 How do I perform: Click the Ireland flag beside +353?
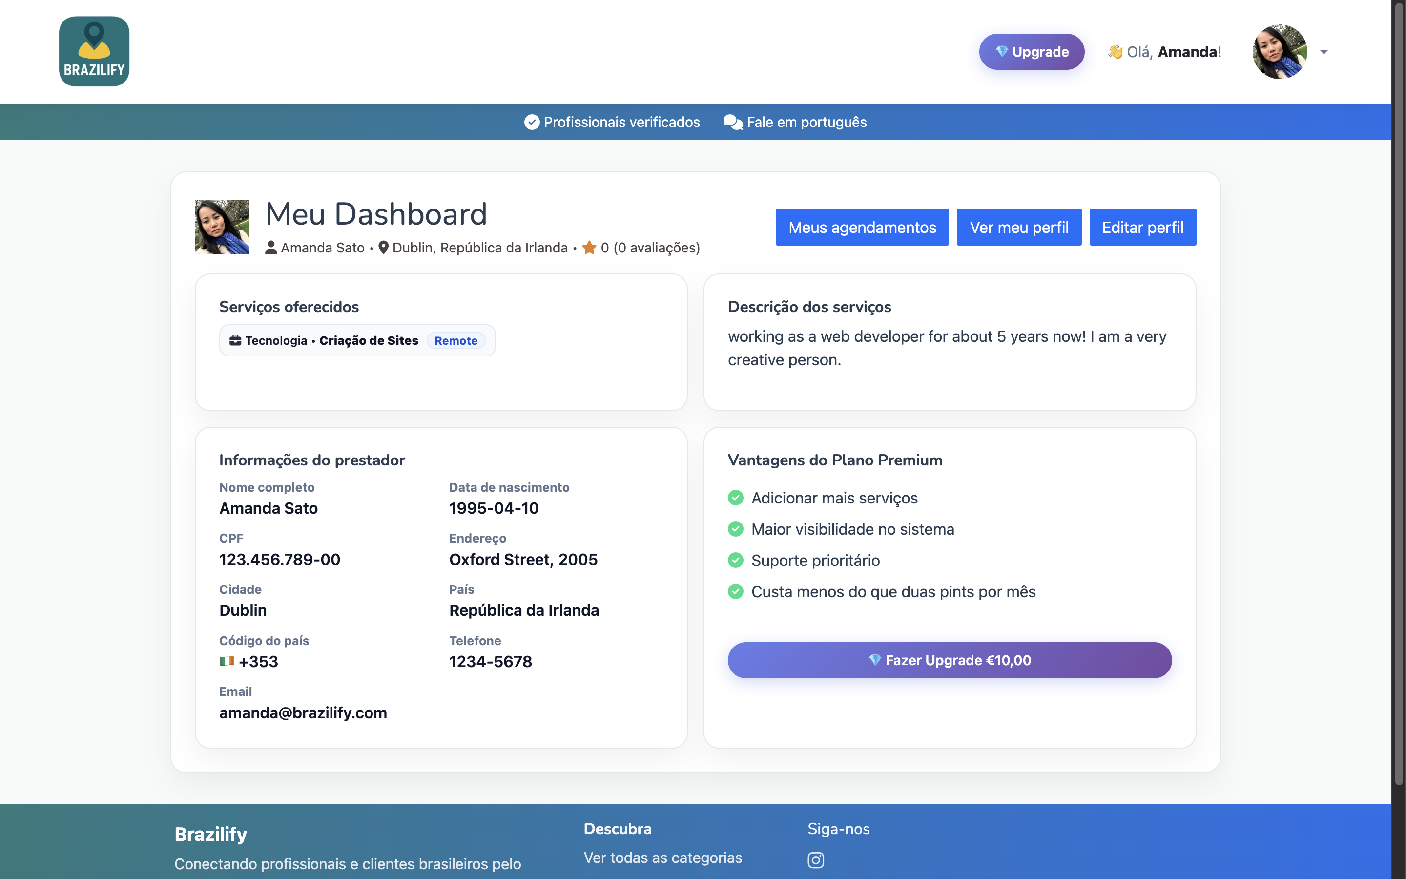pyautogui.click(x=227, y=661)
